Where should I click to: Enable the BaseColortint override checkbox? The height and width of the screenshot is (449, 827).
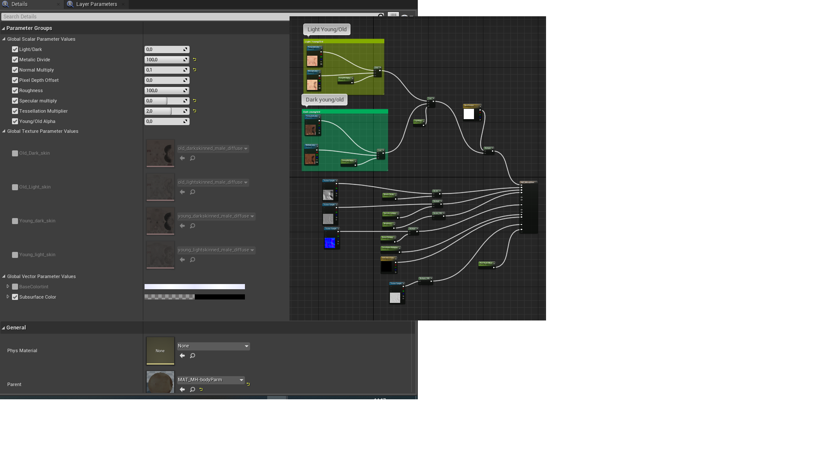click(x=15, y=287)
